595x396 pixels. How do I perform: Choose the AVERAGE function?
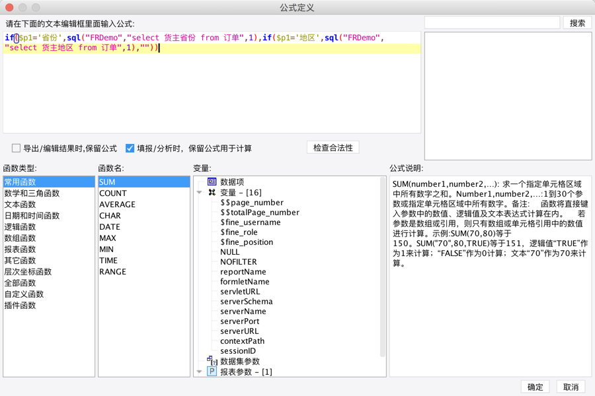[144, 204]
